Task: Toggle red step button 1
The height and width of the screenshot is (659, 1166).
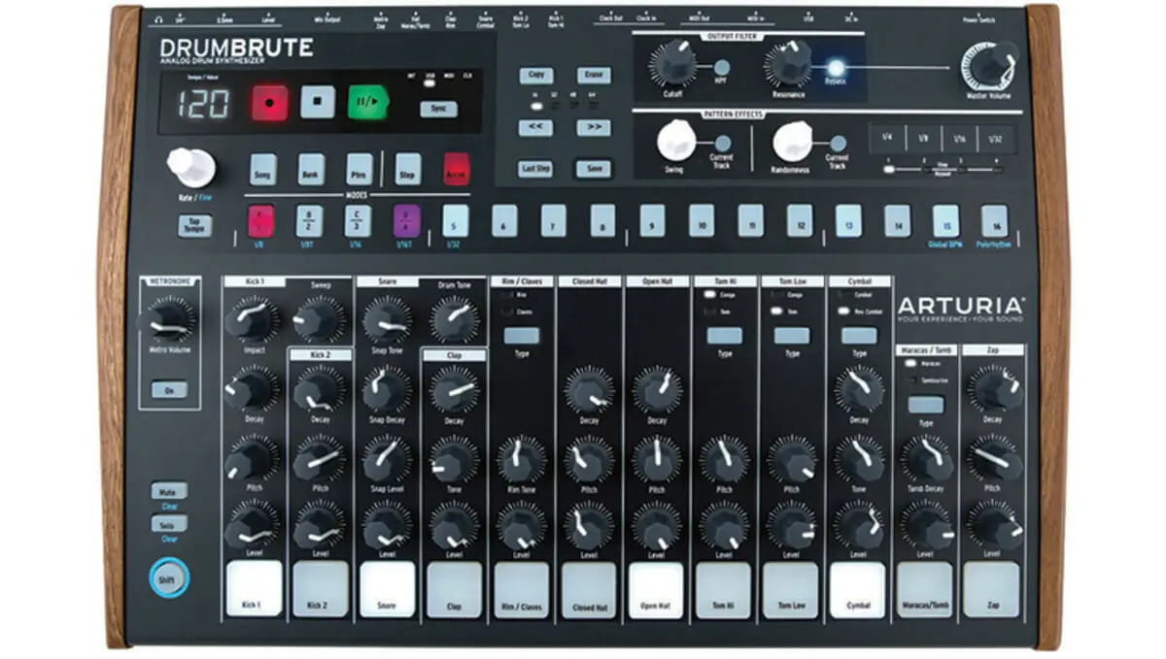Action: 261,221
